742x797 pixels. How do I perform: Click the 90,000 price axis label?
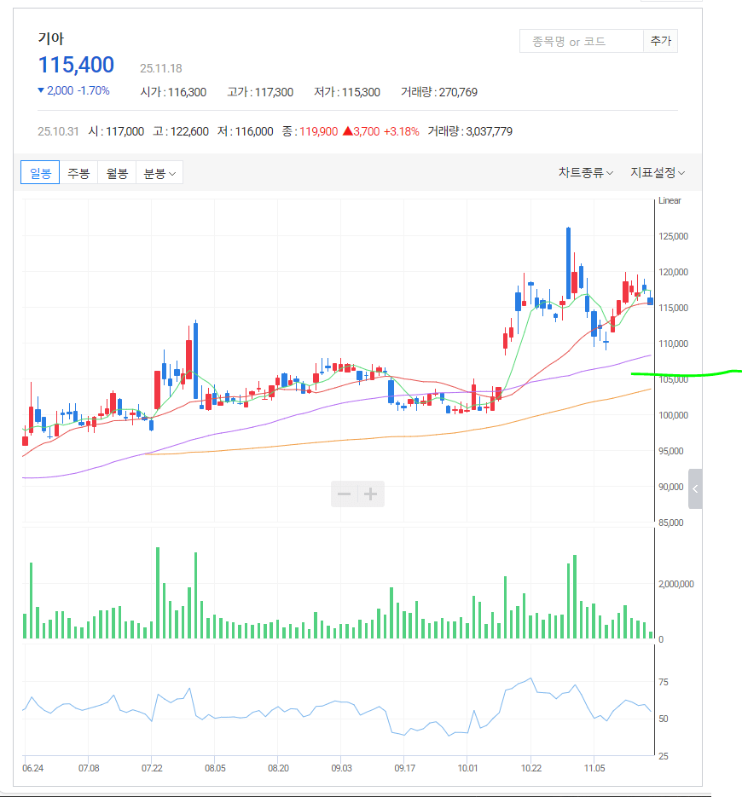point(671,487)
